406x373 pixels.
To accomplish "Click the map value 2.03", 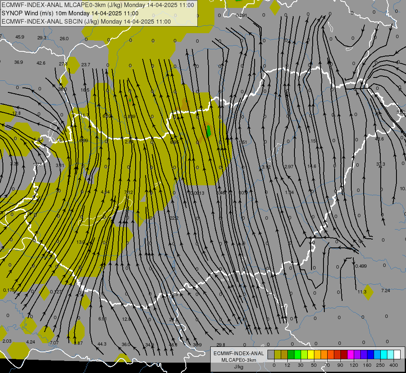I will point(7,341).
